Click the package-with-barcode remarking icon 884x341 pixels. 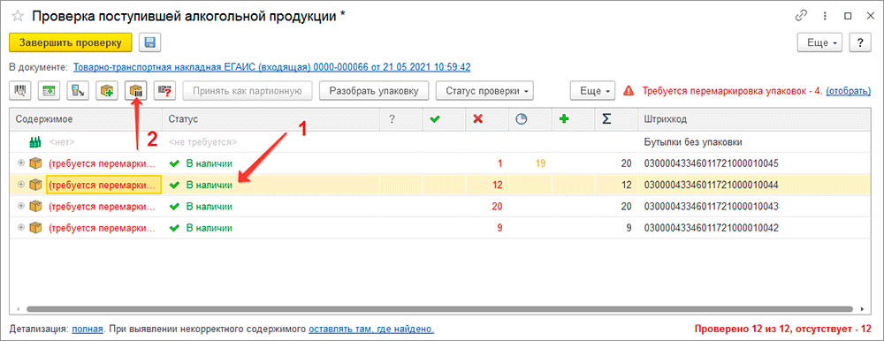135,91
